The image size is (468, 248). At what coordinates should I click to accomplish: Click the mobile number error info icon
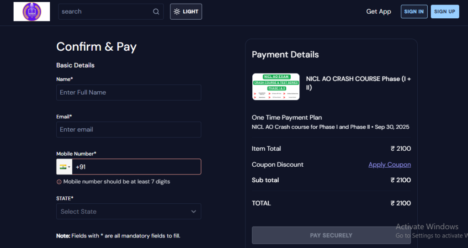pos(59,182)
